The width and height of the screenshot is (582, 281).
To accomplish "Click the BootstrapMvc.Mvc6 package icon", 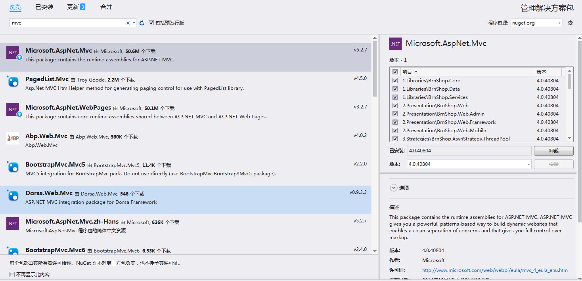I will tap(13, 251).
